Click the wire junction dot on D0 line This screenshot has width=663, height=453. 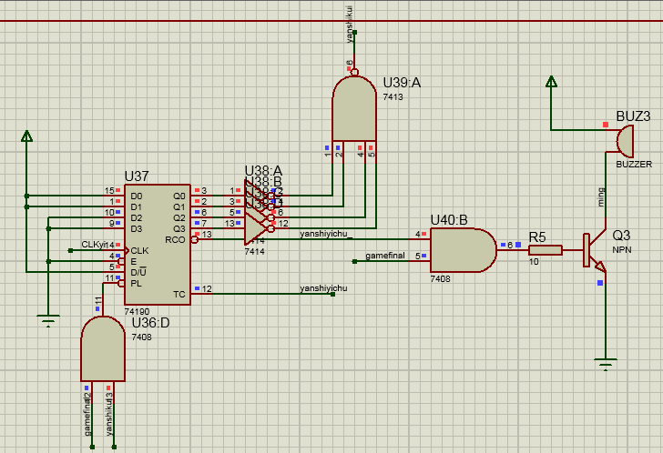[x=26, y=196]
